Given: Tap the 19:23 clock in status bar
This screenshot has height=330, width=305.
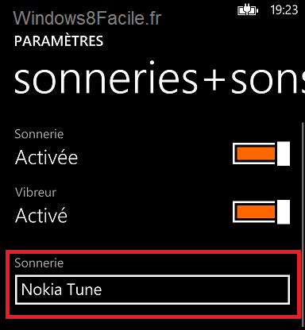Looking at the screenshot, I should click(x=284, y=10).
